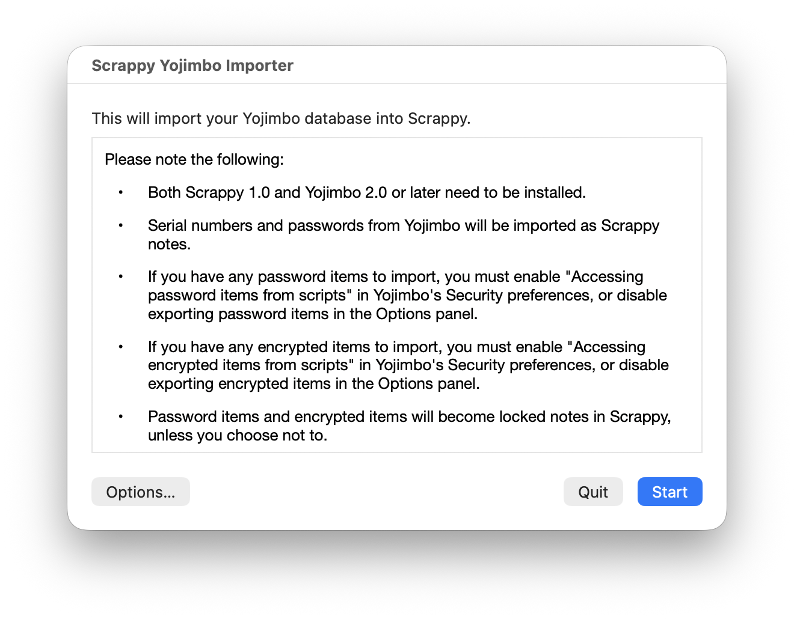Quit the Scrappy Yojimbo Importer
Screen dimensions: 794x619
pyautogui.click(x=593, y=492)
